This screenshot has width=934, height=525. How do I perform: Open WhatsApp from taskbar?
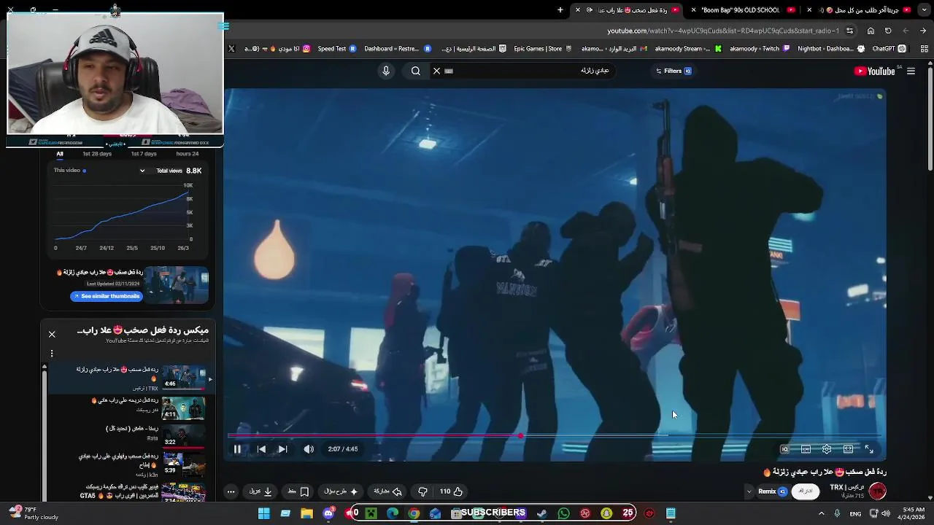click(x=563, y=513)
